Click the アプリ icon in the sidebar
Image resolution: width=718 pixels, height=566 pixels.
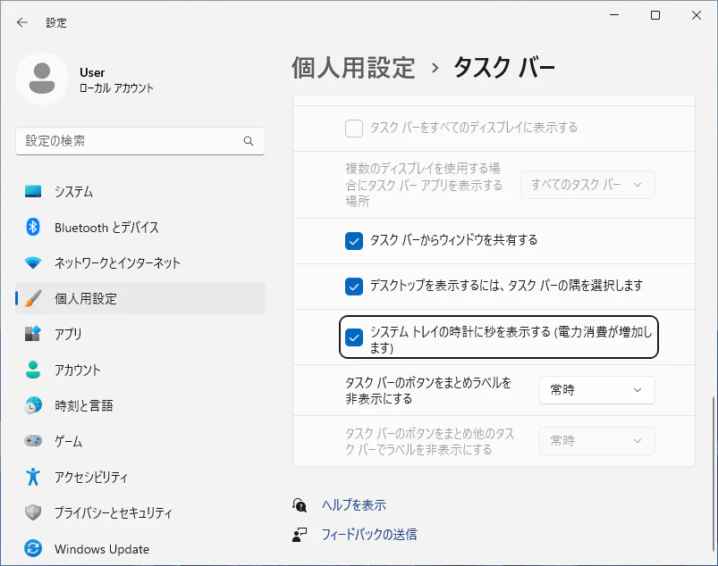pyautogui.click(x=33, y=334)
